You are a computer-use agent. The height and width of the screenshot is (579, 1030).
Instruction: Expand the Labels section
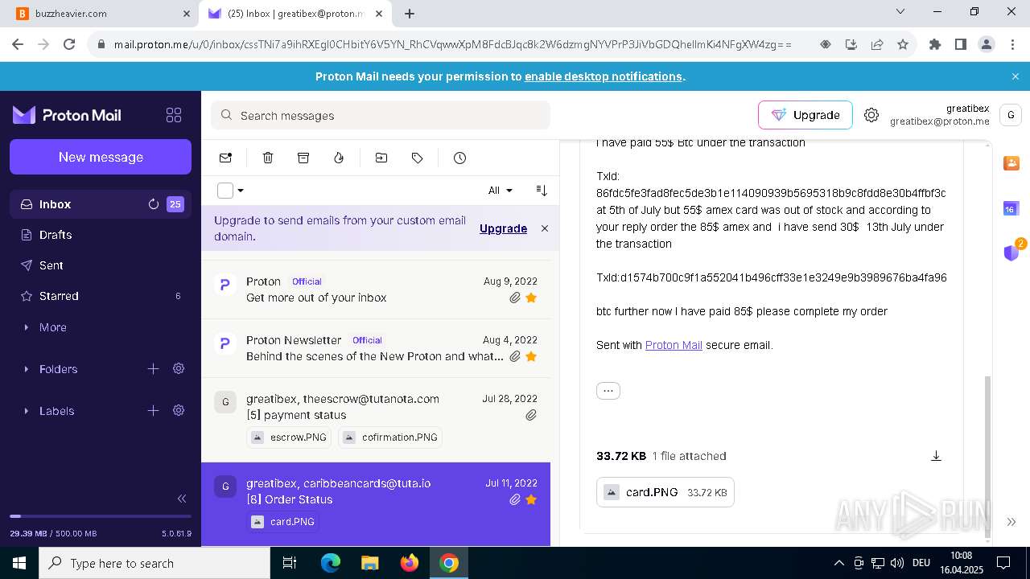[x=48, y=411]
